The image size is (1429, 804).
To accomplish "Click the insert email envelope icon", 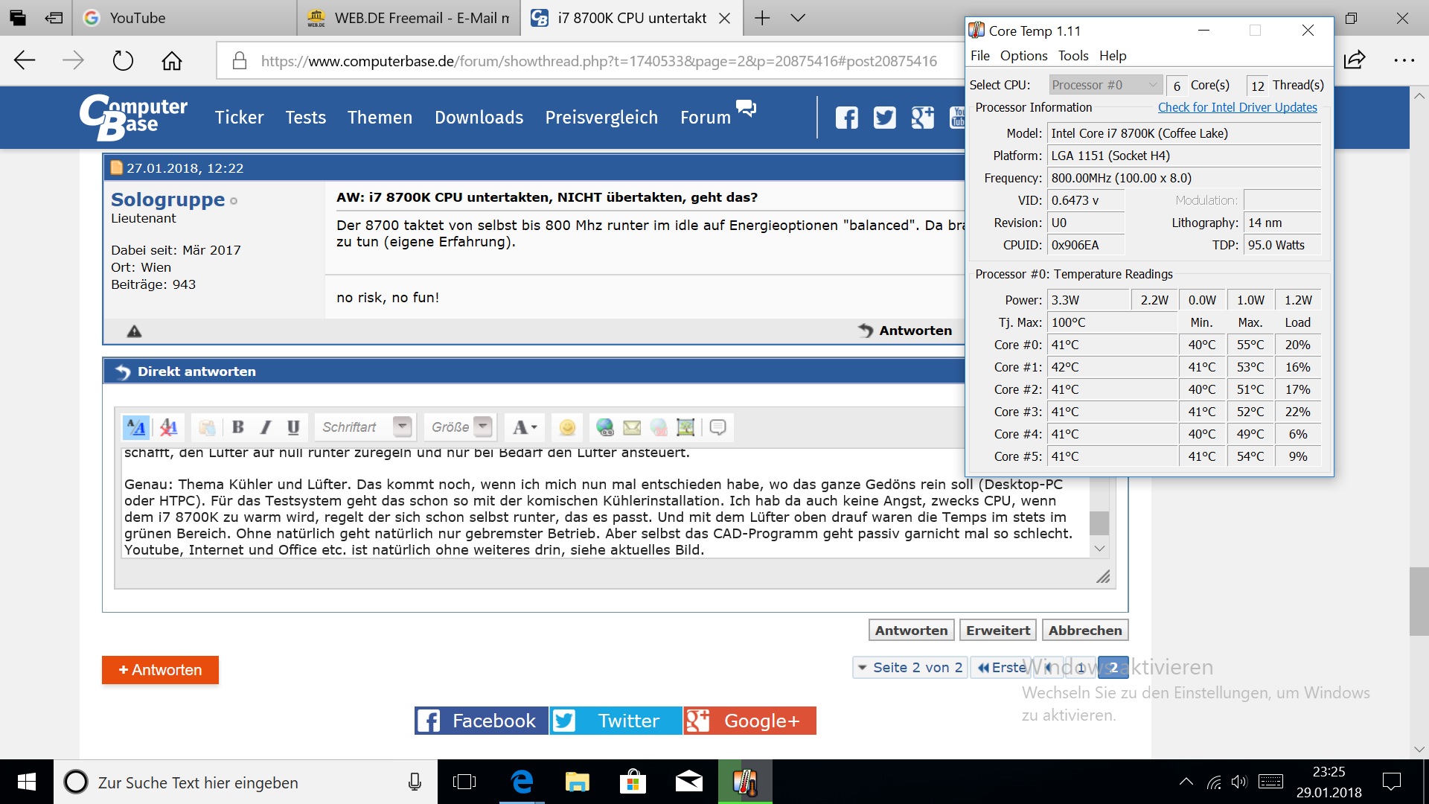I will click(x=632, y=427).
